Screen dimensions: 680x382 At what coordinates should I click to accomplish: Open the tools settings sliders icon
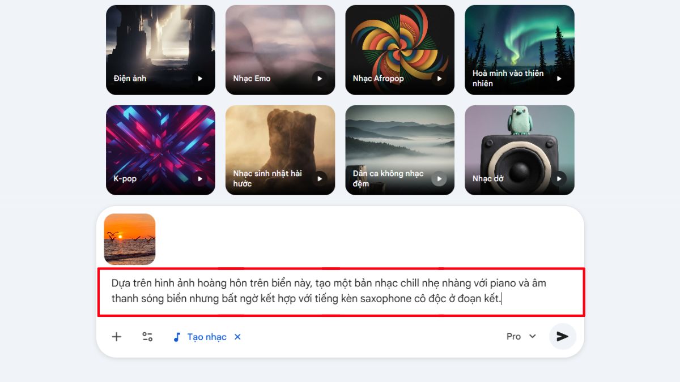[x=147, y=337]
